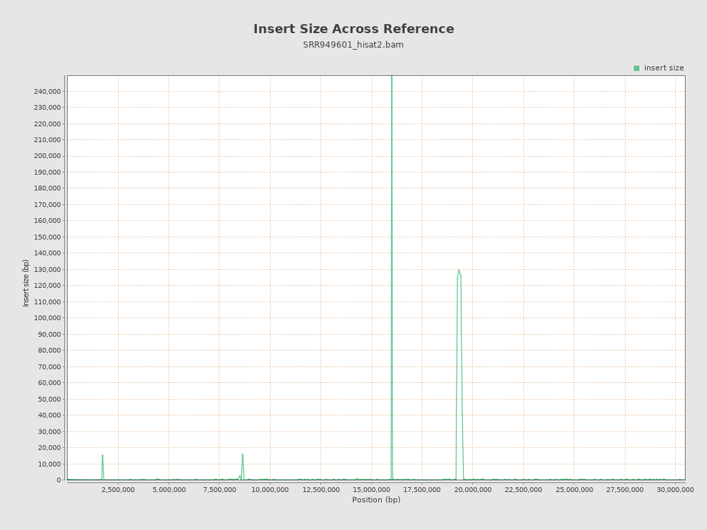Click the 30,000,000 x-axis tick label
Image resolution: width=707 pixels, height=530 pixels.
[675, 490]
